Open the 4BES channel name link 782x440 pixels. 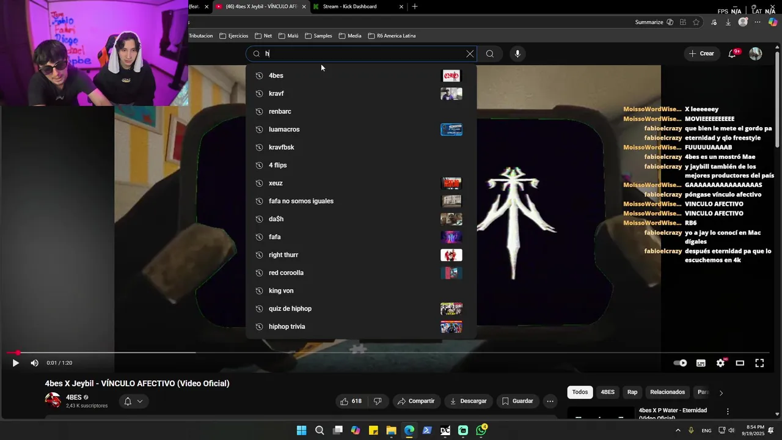point(74,397)
